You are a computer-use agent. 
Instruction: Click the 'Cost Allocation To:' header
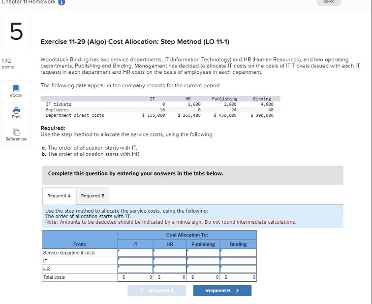(187, 235)
